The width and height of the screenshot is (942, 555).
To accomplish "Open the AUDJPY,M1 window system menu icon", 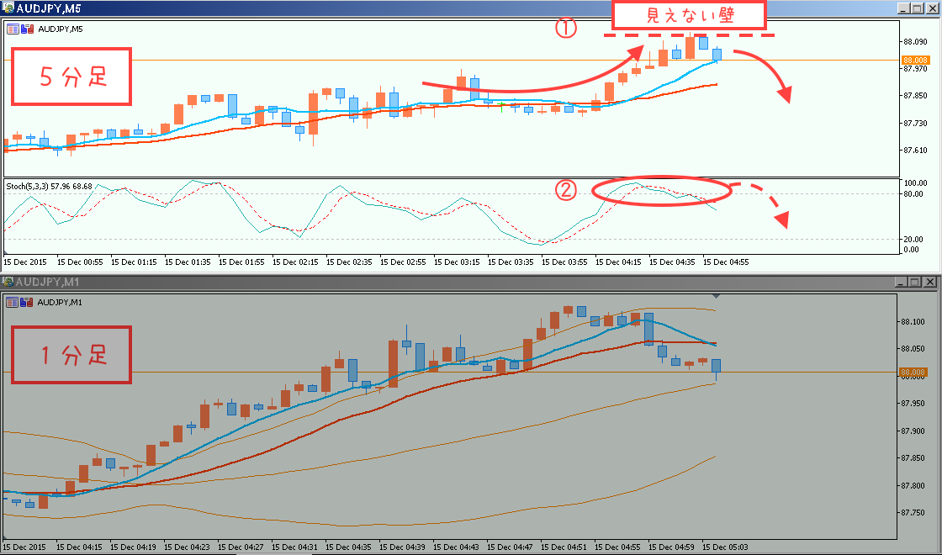I will (8, 282).
